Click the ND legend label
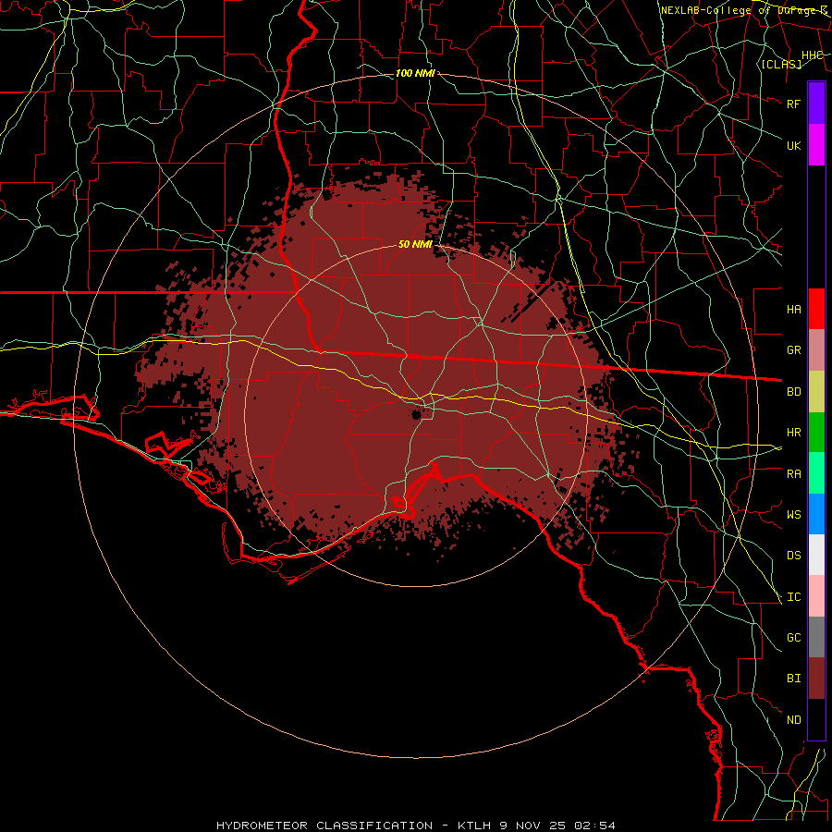The height and width of the screenshot is (832, 832). pos(793,720)
